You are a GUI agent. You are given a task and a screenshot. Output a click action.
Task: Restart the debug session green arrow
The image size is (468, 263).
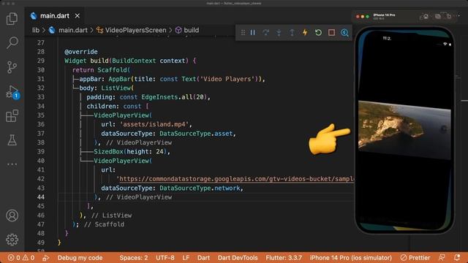click(318, 32)
